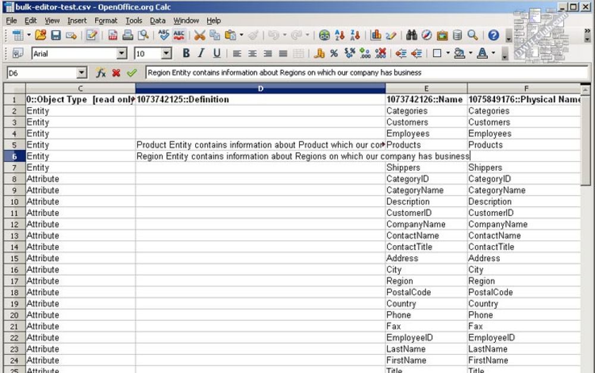Screen dimensions: 595x373
Task: Click the Save document icon
Action: 55,36
